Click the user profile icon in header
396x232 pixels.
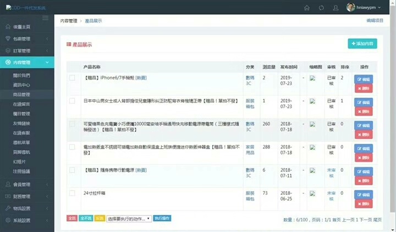(335, 8)
